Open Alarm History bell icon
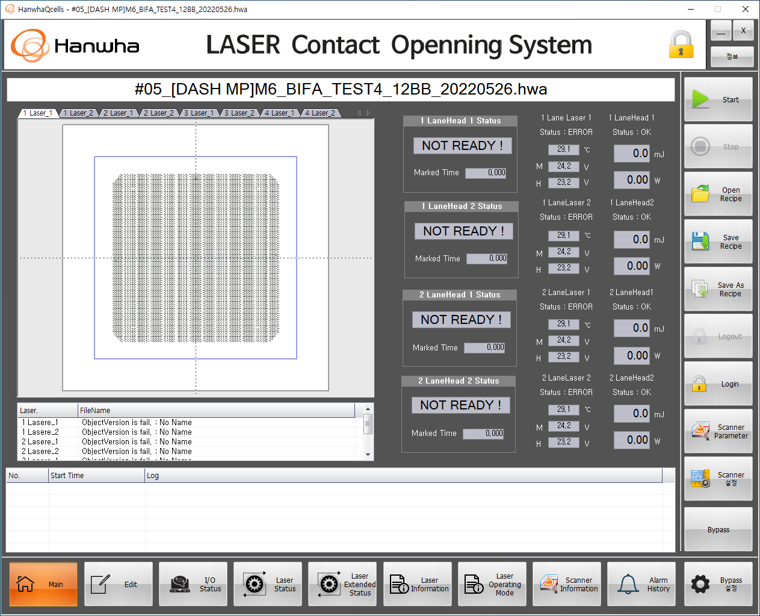The width and height of the screenshot is (760, 616). click(628, 584)
